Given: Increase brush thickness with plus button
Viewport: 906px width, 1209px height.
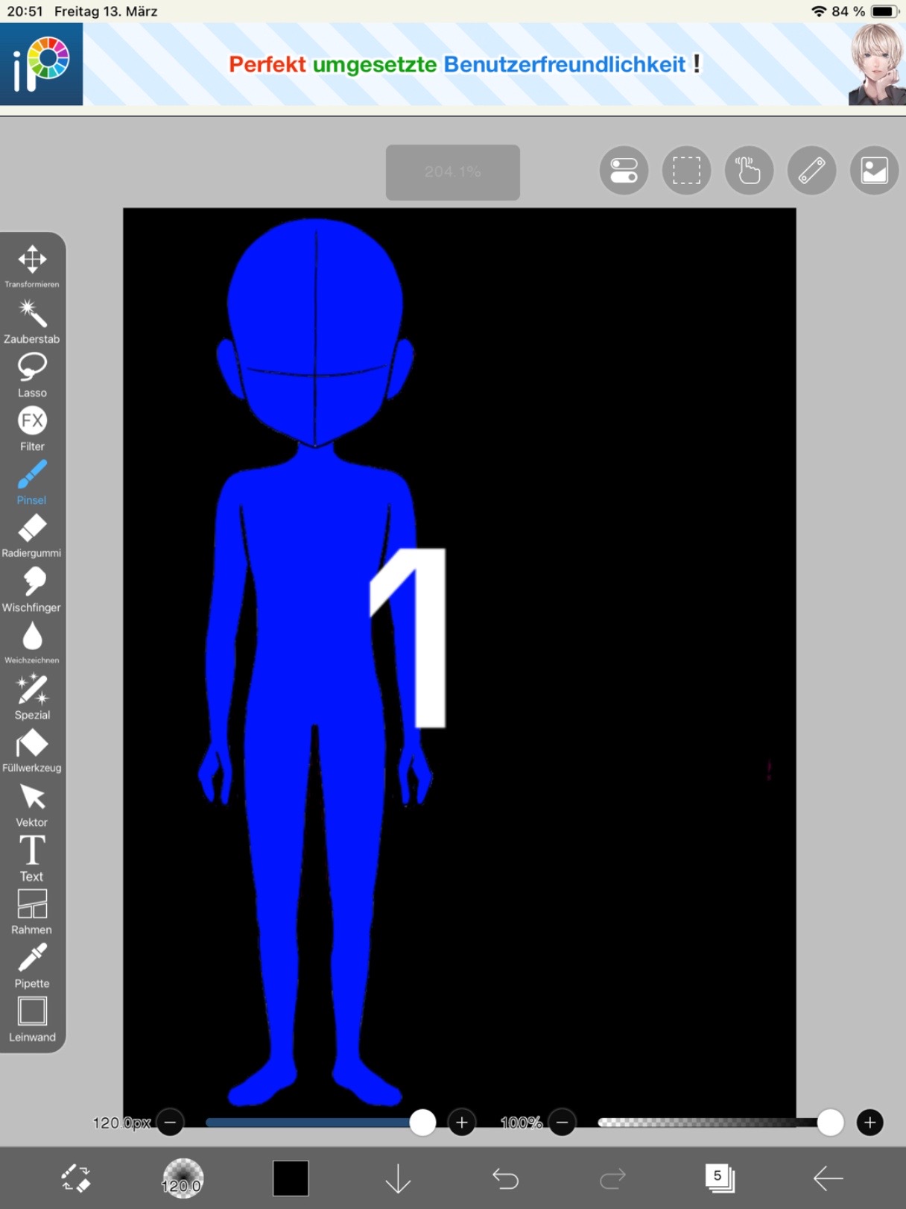Looking at the screenshot, I should 462,1122.
